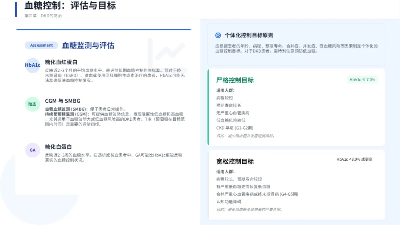Click the purple GA circle icon
400x225 pixels.
32,150
